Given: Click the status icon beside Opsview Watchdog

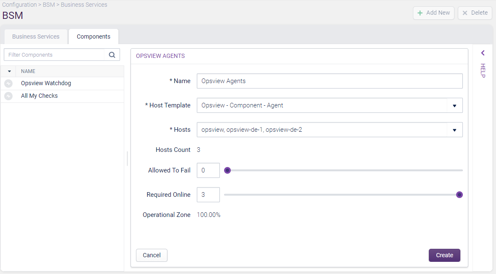Looking at the screenshot, I should pyautogui.click(x=8, y=84).
